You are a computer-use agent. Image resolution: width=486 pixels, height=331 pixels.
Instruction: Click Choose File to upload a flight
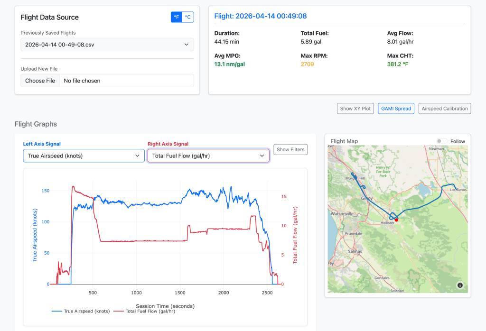[x=40, y=81]
